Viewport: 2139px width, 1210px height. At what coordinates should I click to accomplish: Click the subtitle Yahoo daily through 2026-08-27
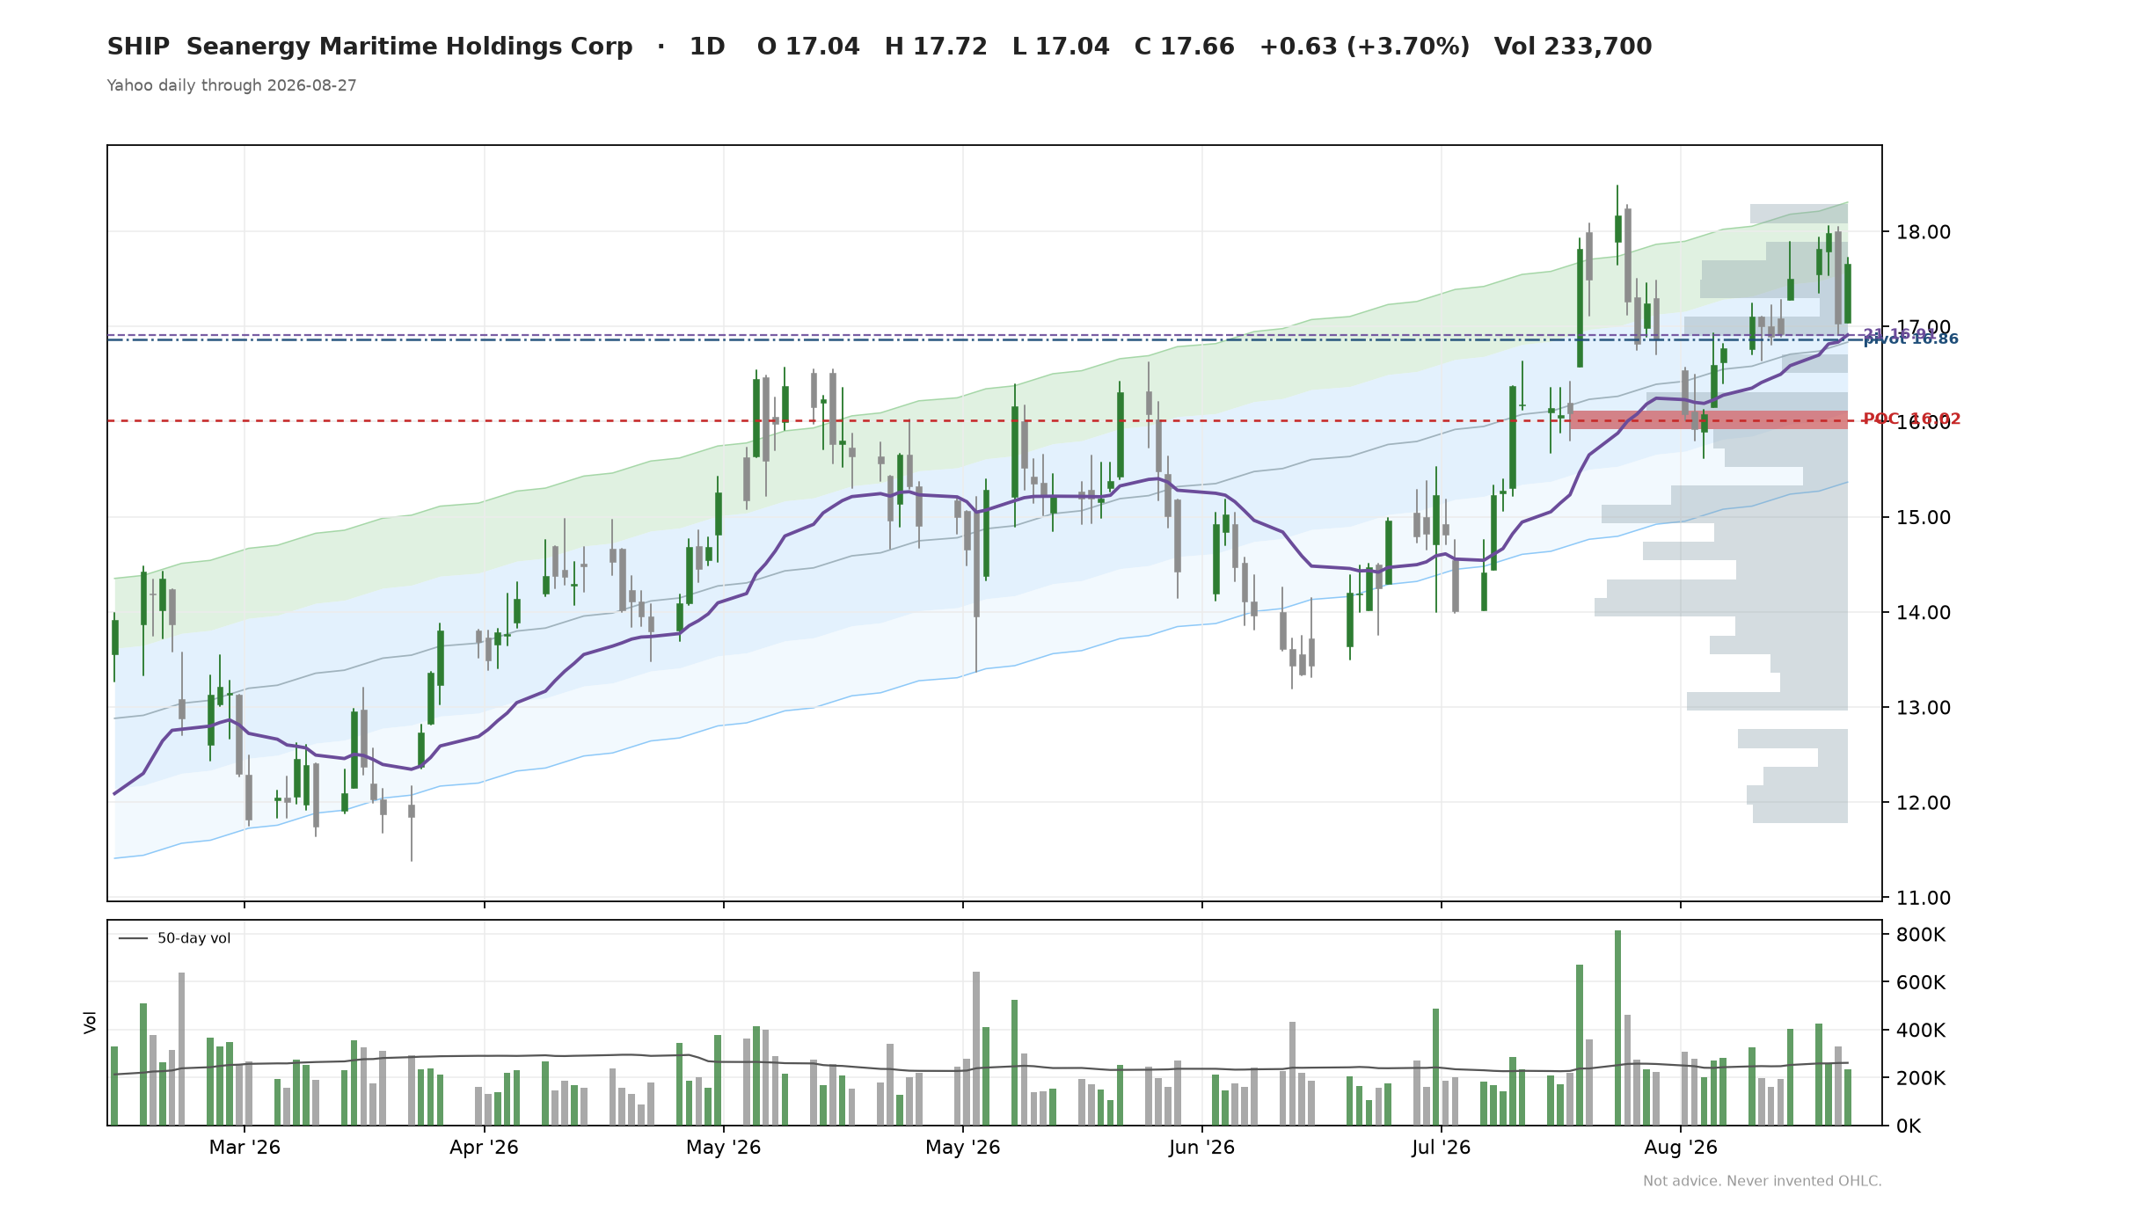pos(231,85)
